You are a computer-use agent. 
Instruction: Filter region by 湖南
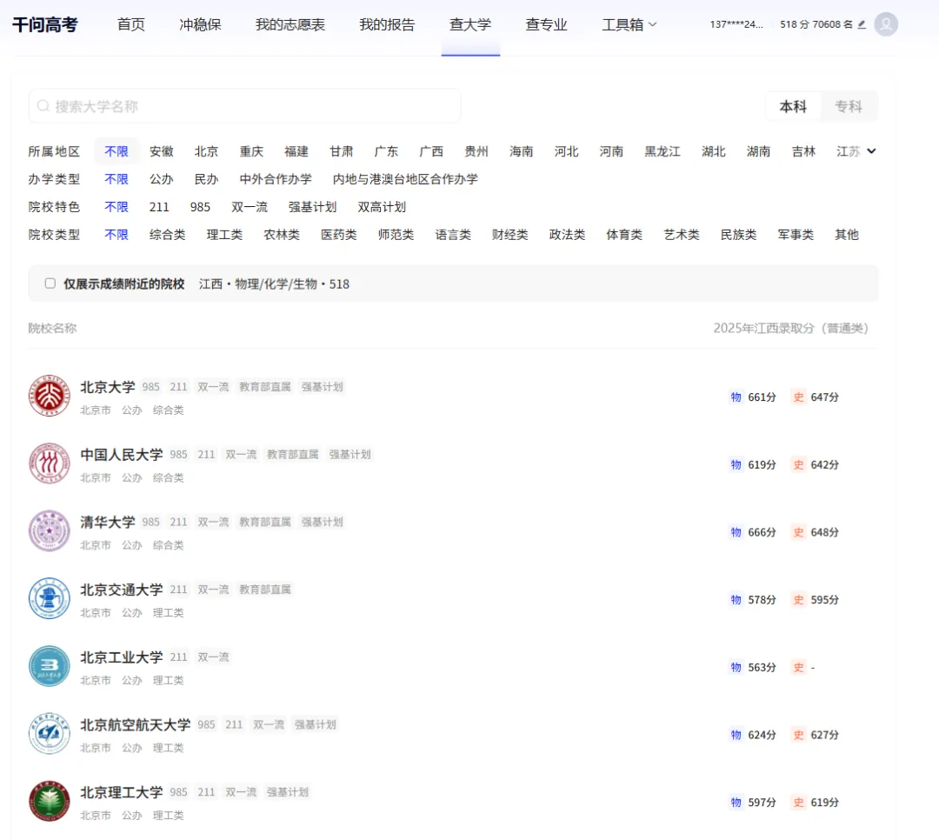tap(758, 151)
